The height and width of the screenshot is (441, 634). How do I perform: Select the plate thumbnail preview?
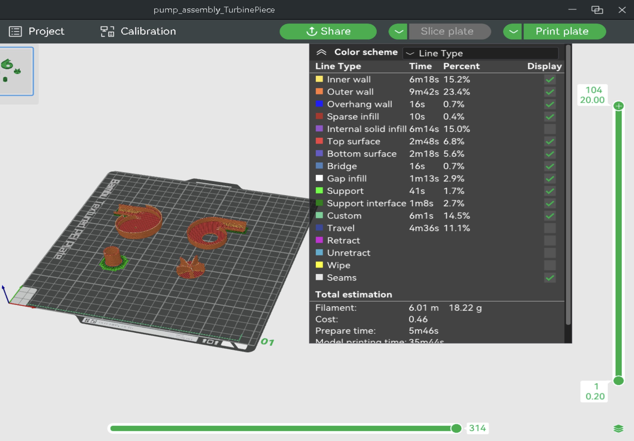pyautogui.click(x=16, y=71)
